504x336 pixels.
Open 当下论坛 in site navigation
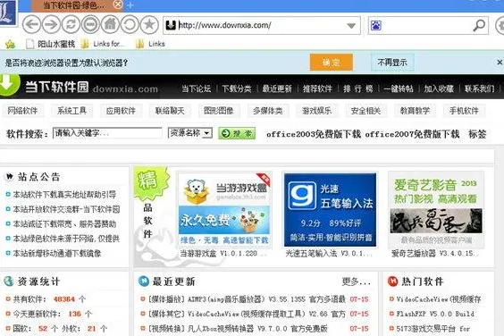tap(197, 88)
